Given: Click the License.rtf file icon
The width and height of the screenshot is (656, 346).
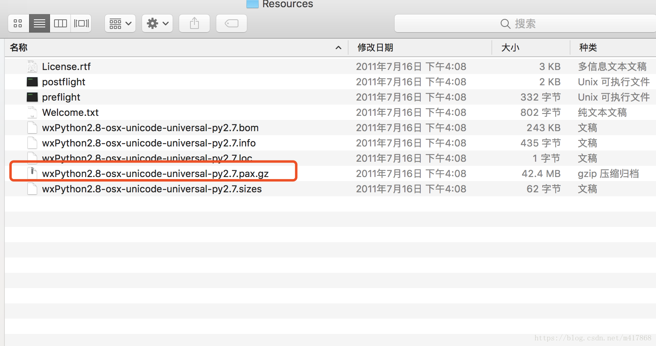Looking at the screenshot, I should point(32,66).
